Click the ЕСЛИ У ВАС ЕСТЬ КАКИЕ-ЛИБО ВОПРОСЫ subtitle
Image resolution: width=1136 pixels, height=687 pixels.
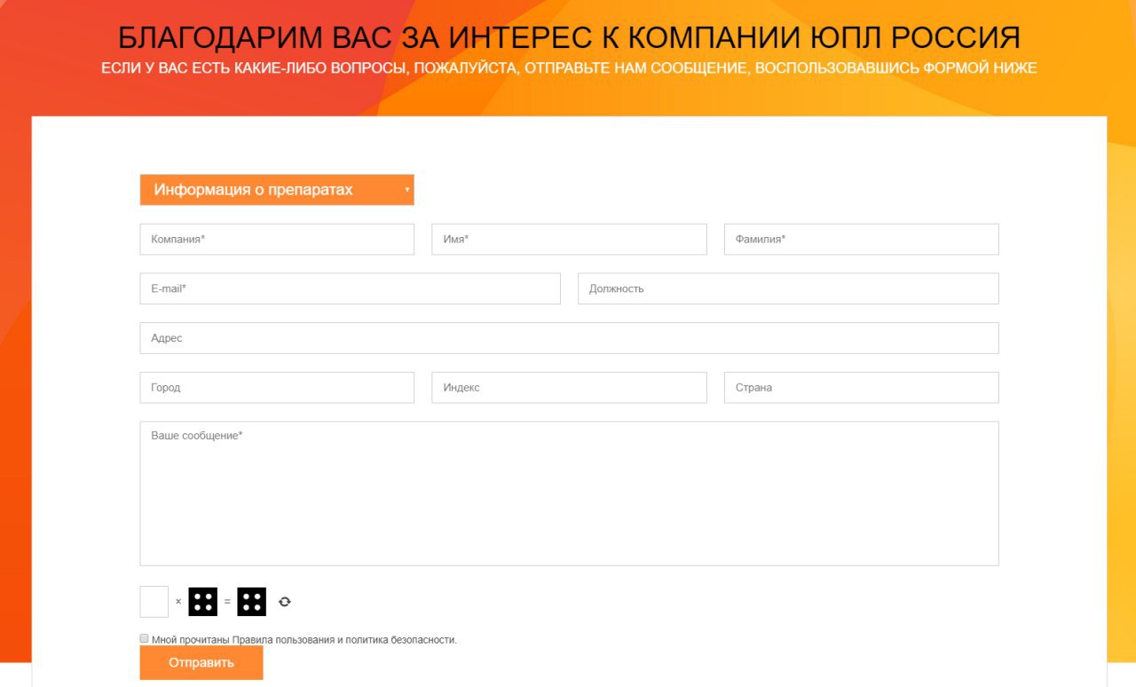[x=569, y=68]
